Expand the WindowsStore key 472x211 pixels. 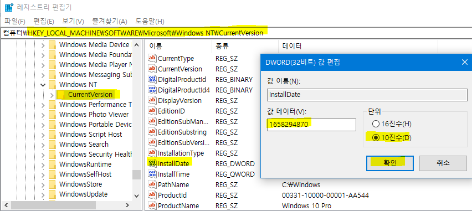43,184
